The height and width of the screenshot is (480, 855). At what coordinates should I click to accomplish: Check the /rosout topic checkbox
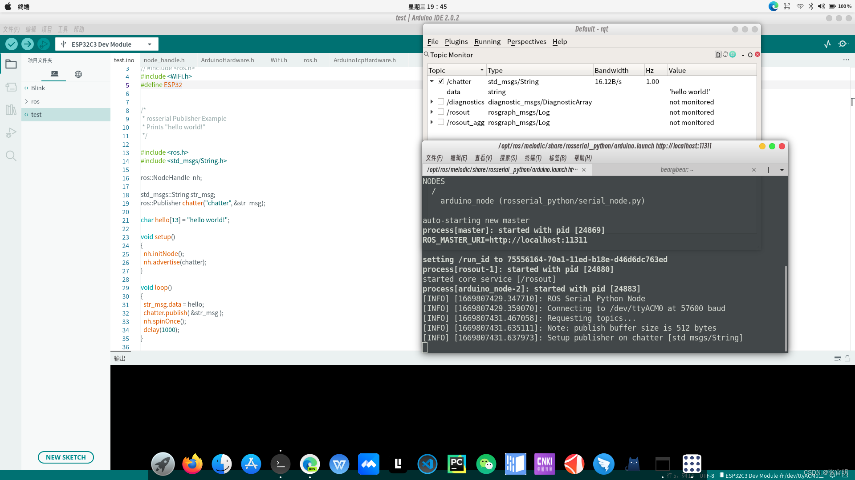pyautogui.click(x=441, y=112)
